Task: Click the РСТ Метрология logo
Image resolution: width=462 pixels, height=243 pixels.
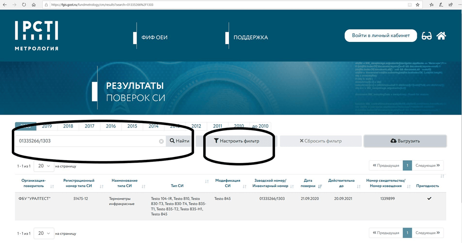Action: coord(37,36)
